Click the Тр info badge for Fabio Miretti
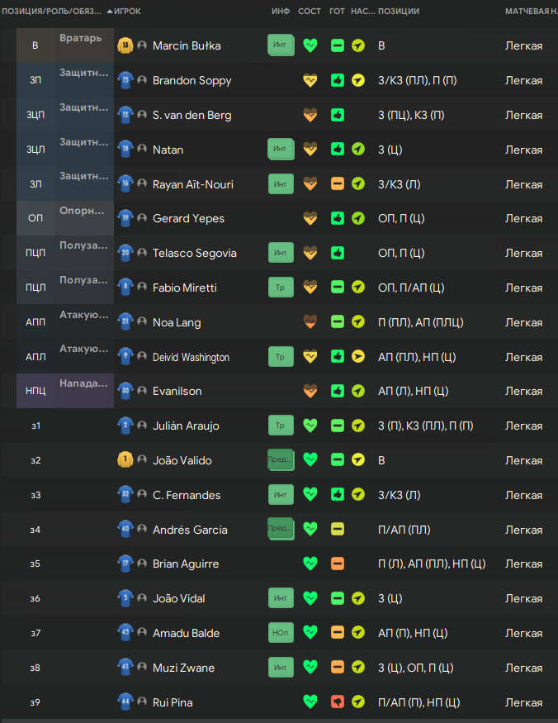 tap(281, 288)
